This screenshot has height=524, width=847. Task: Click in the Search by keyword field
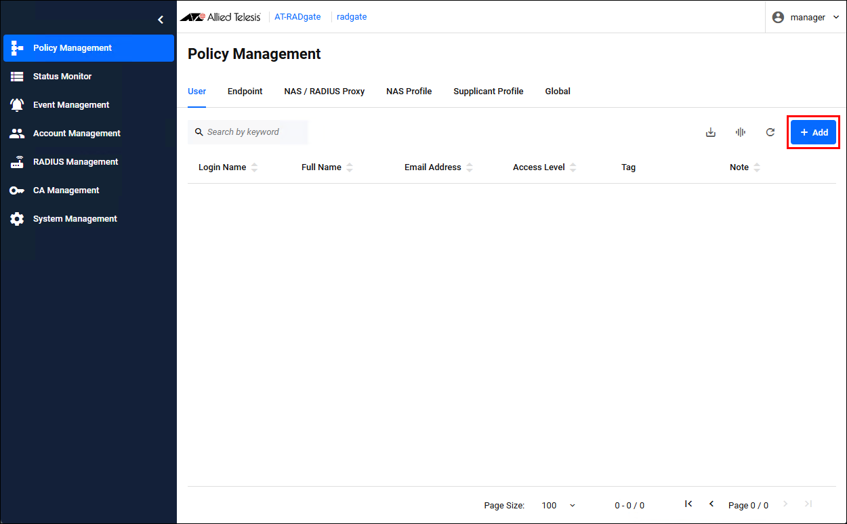[x=248, y=132]
